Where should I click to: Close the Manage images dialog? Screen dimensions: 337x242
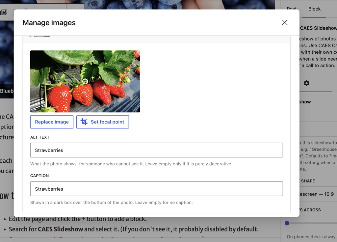[285, 22]
